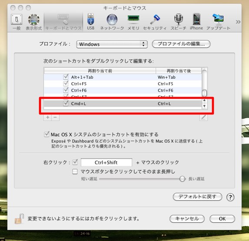
Task: Open the Windows profile dropdown
Action: 112,44
